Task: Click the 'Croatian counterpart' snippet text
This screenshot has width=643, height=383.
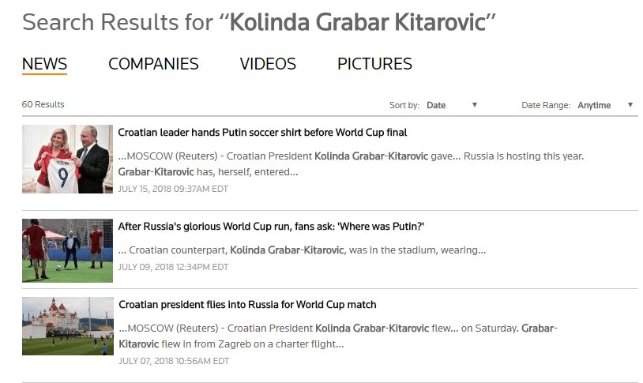Action: point(302,250)
